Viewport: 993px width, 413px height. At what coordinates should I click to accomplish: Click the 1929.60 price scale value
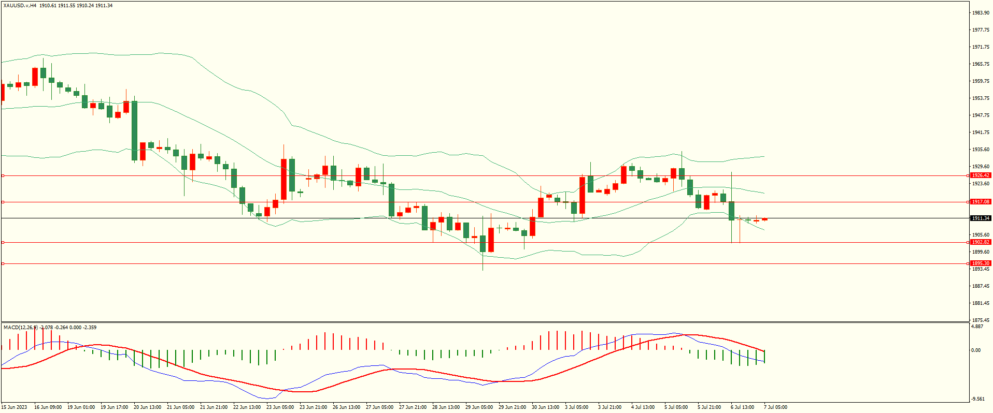(981, 167)
